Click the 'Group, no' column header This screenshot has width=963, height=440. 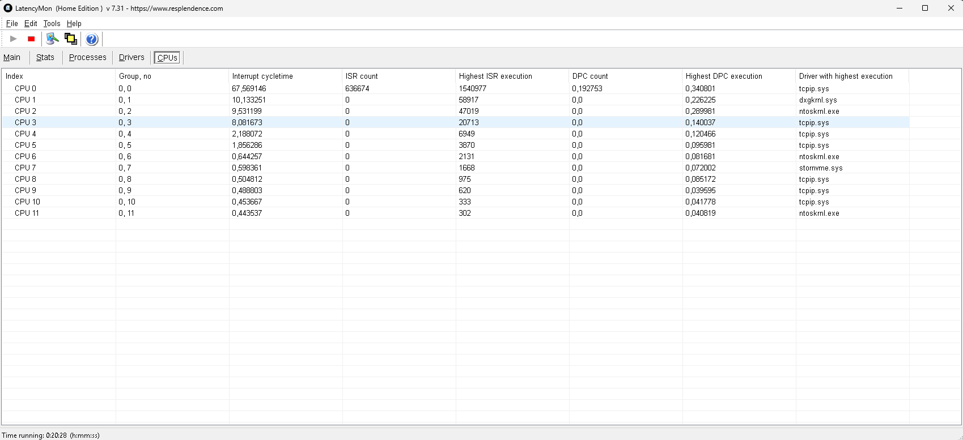tap(172, 76)
